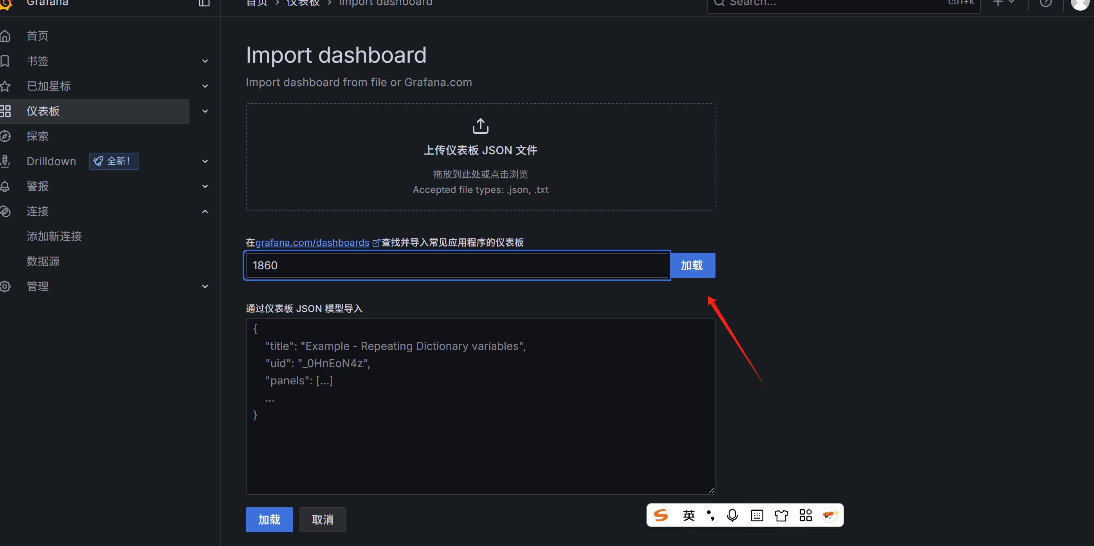Expand the 已加星标 section chevron
Viewport: 1094px width, 546px height.
pos(205,86)
